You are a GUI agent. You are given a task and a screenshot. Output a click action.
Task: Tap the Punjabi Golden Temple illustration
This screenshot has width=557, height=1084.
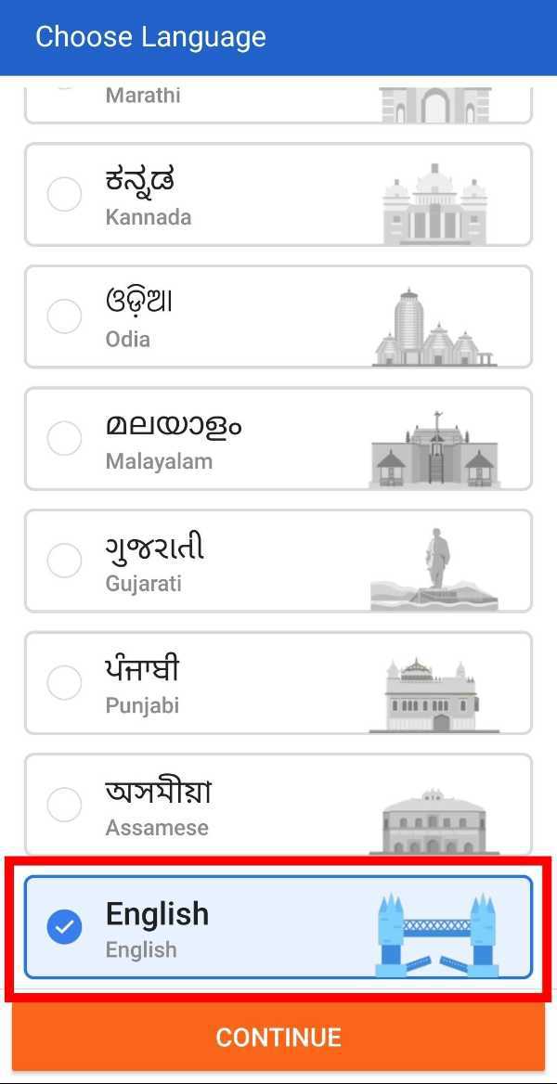(x=434, y=694)
